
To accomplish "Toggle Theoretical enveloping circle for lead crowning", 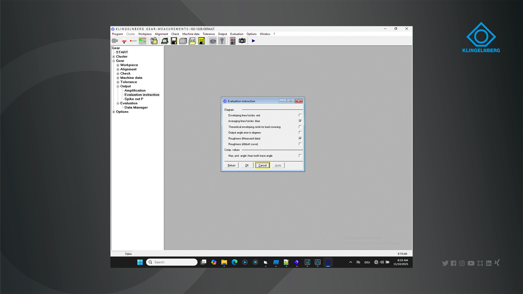I will [300, 127].
